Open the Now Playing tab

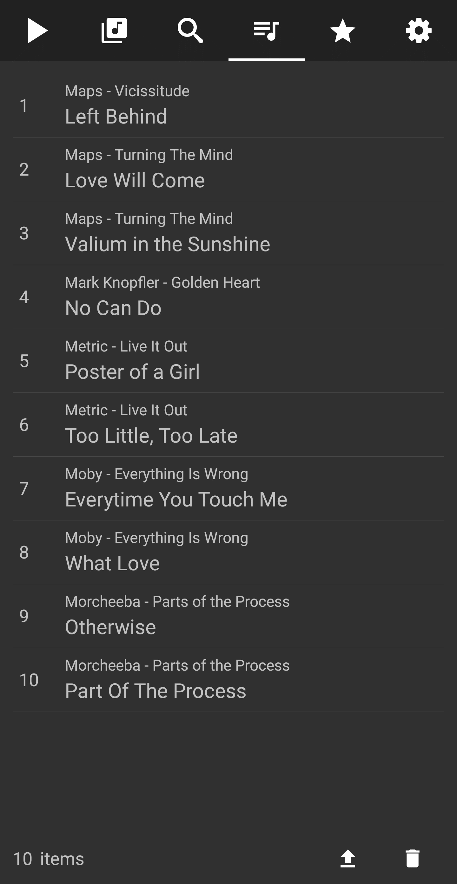(38, 31)
